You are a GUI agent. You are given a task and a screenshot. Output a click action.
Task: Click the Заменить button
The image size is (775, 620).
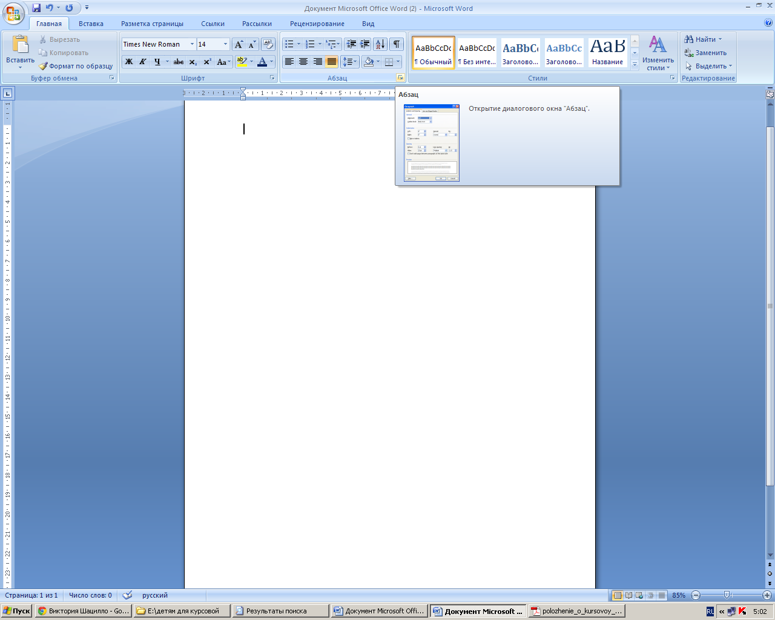click(705, 53)
